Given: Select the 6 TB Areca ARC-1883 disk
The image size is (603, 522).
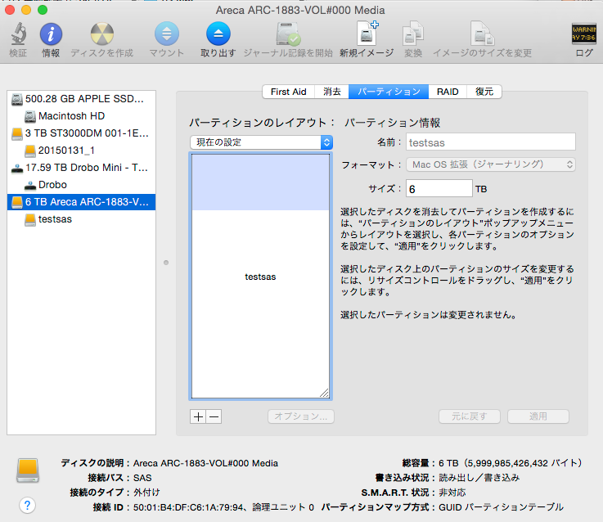Looking at the screenshot, I should (x=81, y=202).
